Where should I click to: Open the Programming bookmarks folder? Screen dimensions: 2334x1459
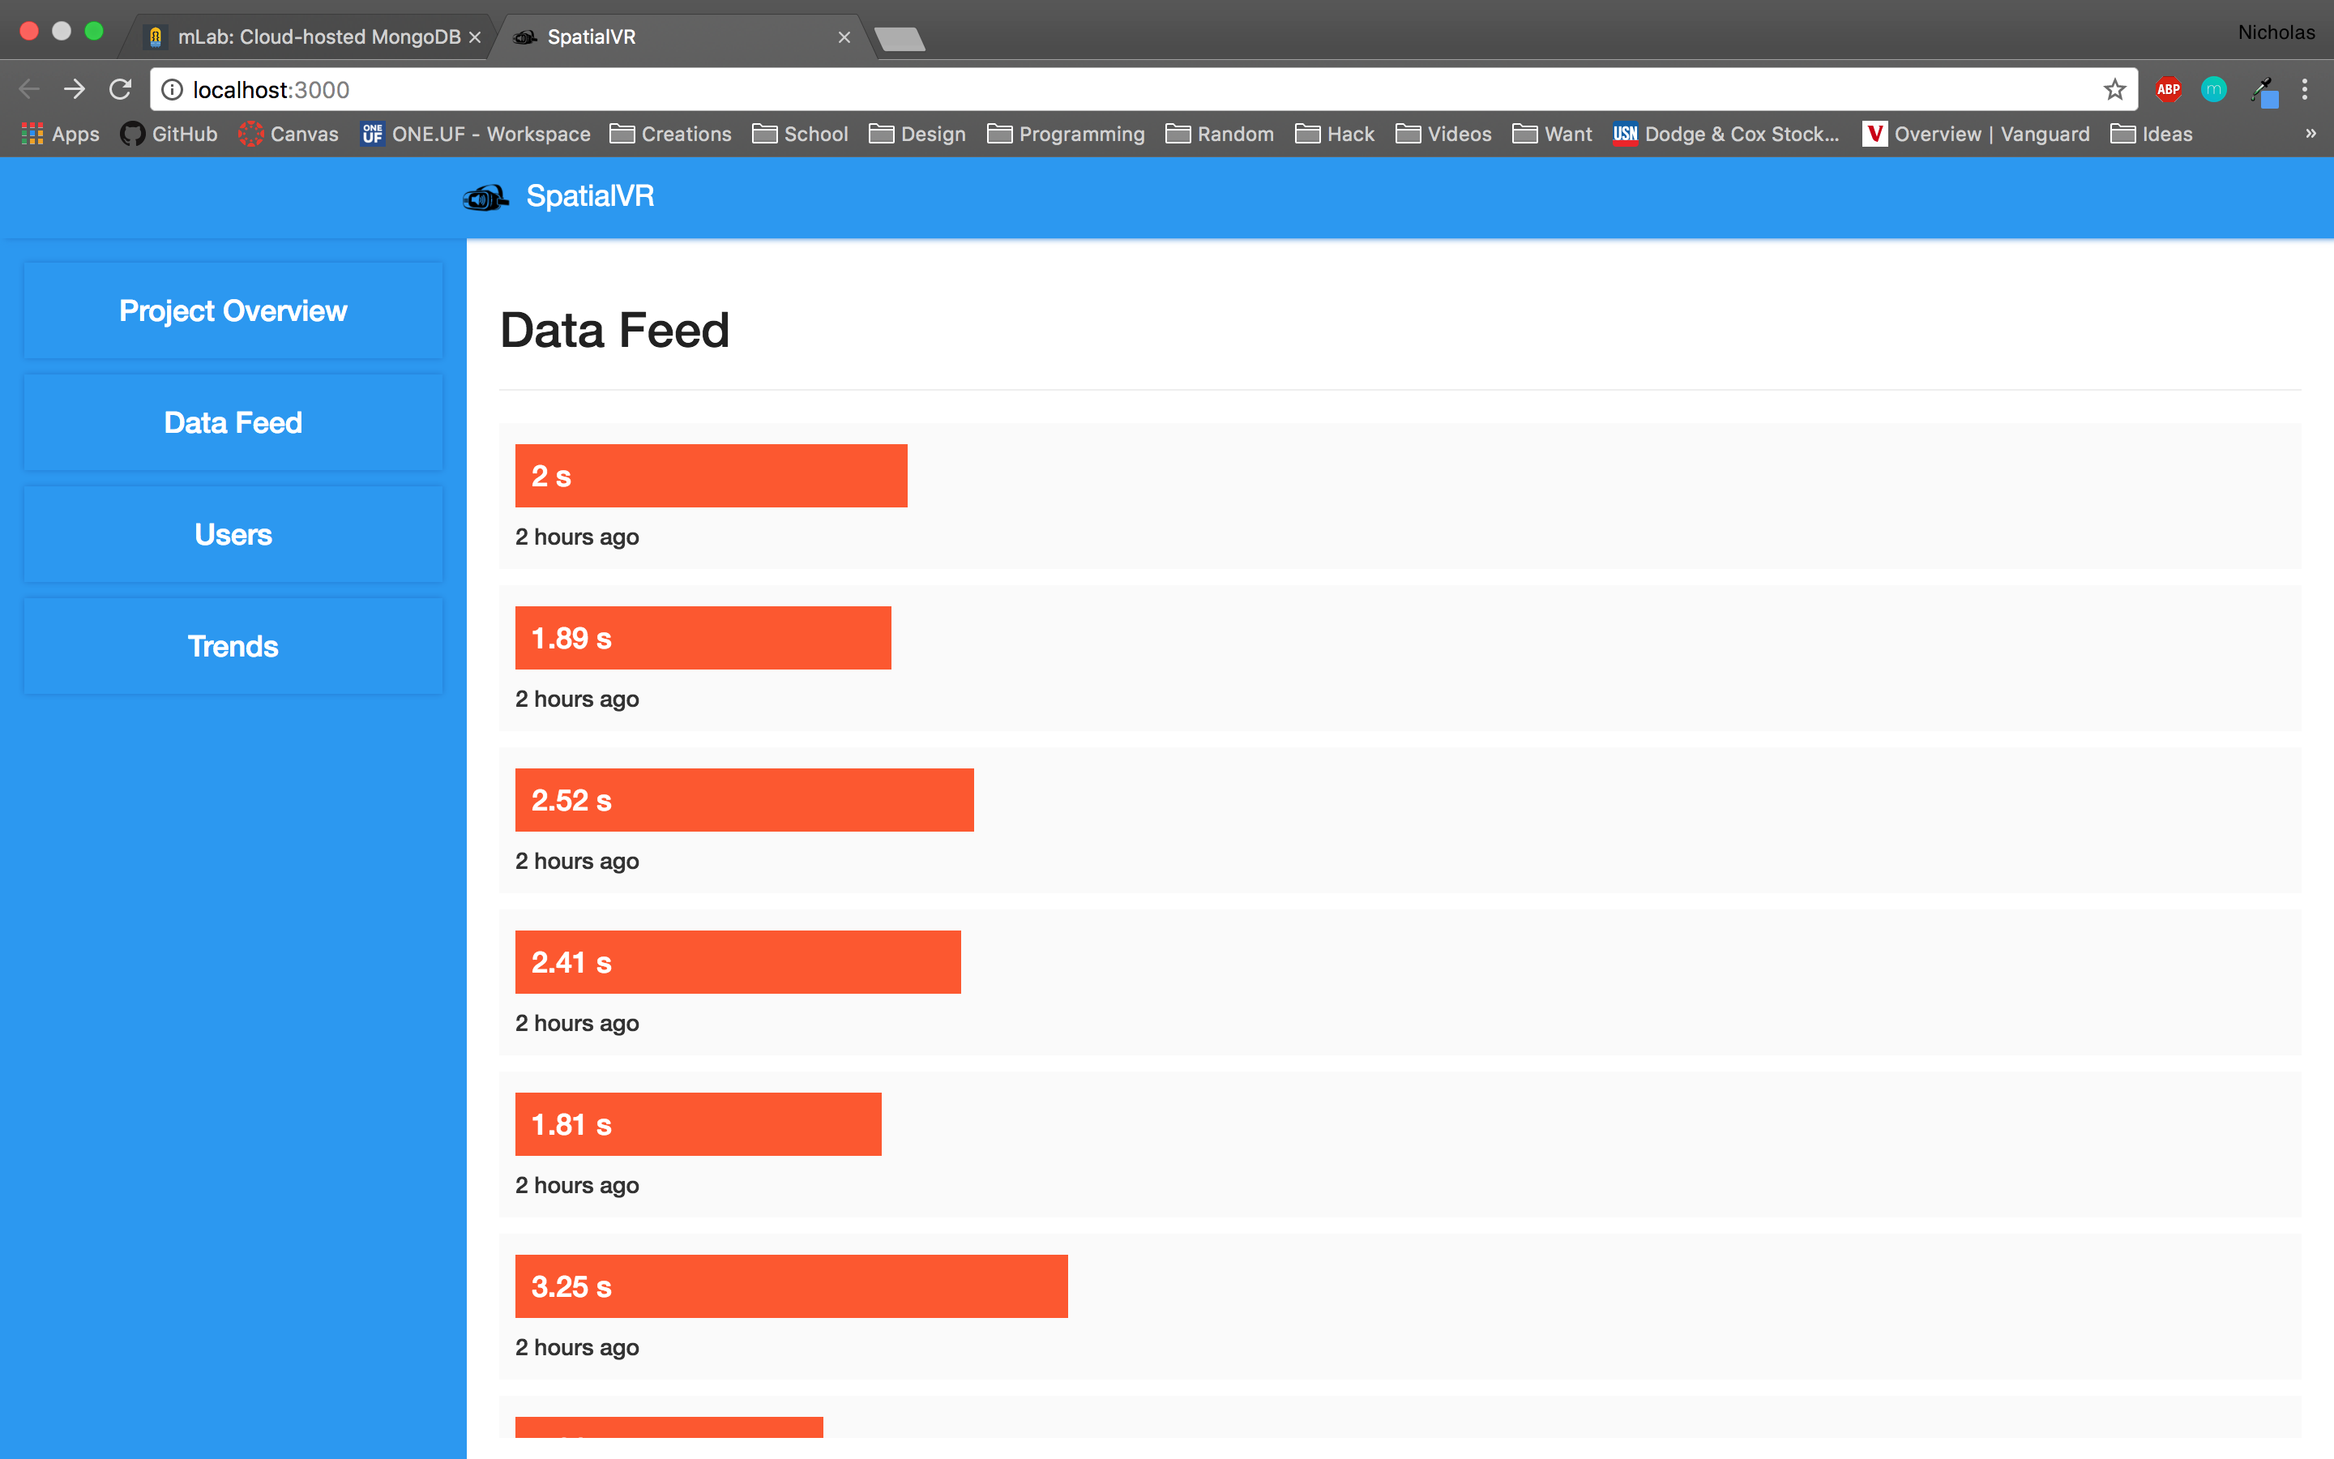[1066, 134]
